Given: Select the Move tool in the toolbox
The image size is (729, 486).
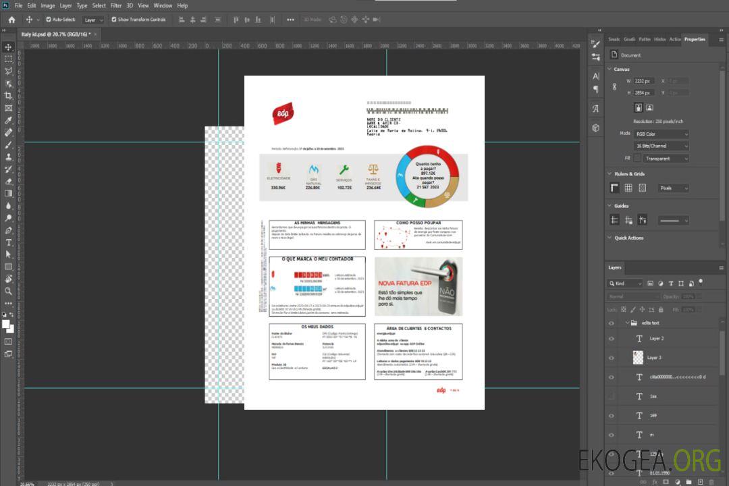Looking at the screenshot, I should click(8, 47).
